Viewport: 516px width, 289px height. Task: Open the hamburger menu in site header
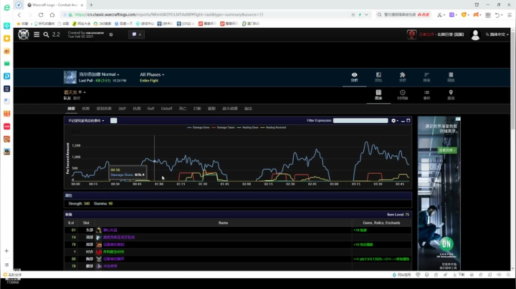click(37, 34)
